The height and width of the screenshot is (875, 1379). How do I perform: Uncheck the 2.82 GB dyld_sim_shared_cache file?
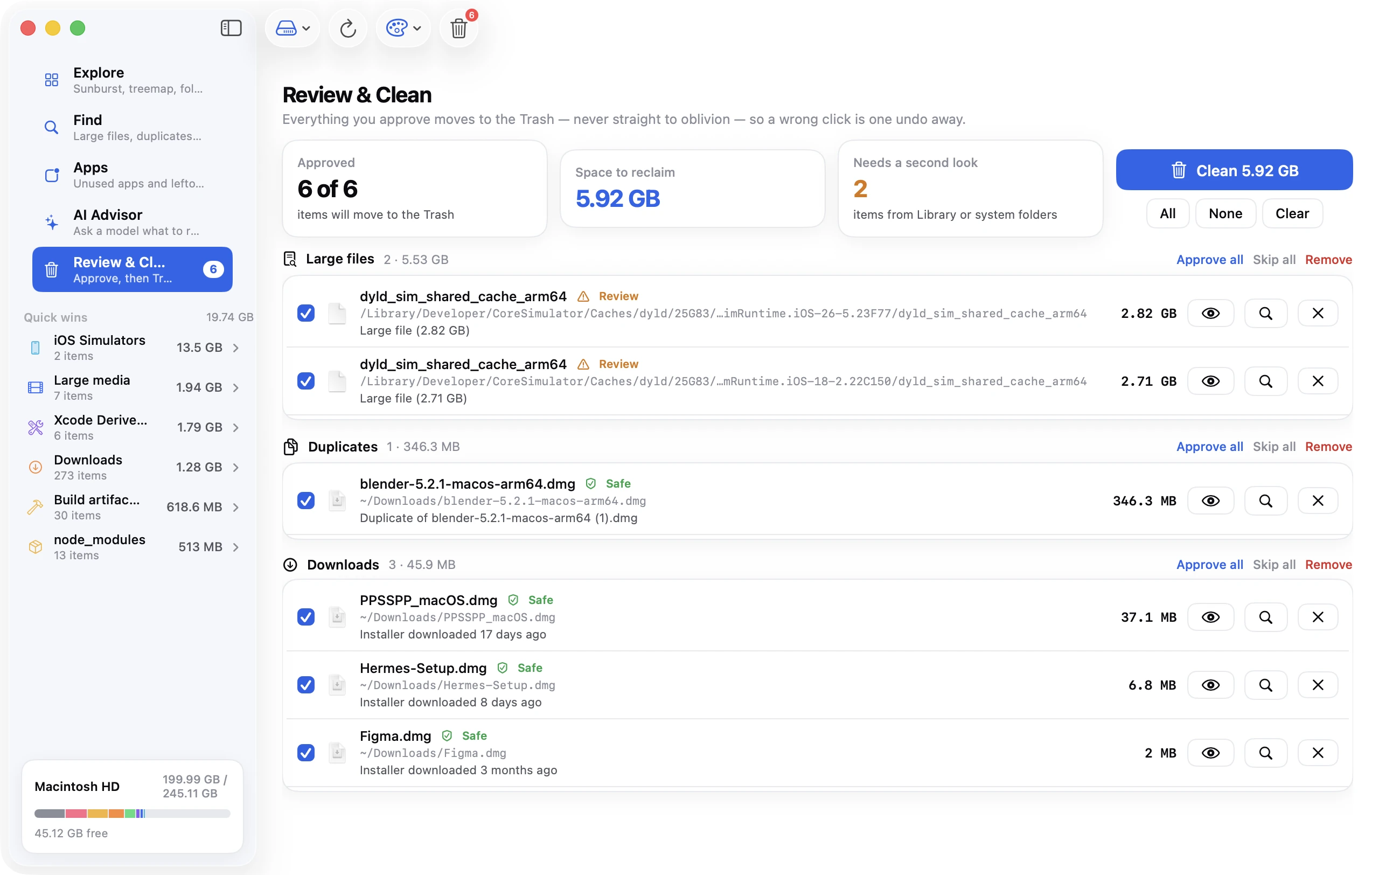[306, 313]
